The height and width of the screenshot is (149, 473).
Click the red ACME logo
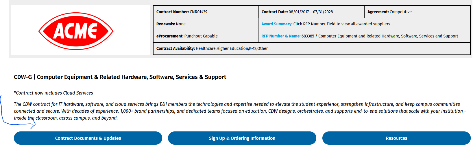click(76, 31)
